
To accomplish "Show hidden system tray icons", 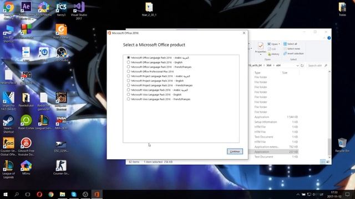I will (298, 195).
